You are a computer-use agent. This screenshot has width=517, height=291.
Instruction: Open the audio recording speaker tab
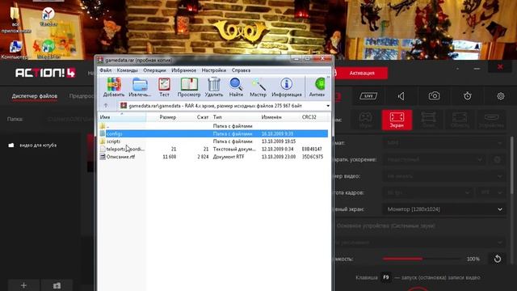coord(401,96)
